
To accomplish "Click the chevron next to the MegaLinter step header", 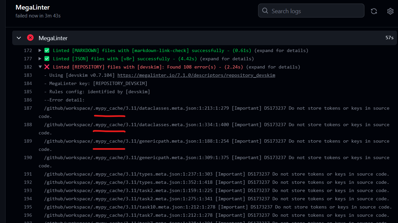I will pyautogui.click(x=19, y=38).
